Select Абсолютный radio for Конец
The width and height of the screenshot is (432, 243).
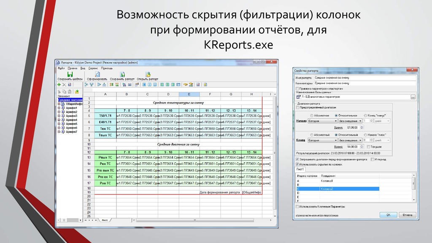point(312,135)
